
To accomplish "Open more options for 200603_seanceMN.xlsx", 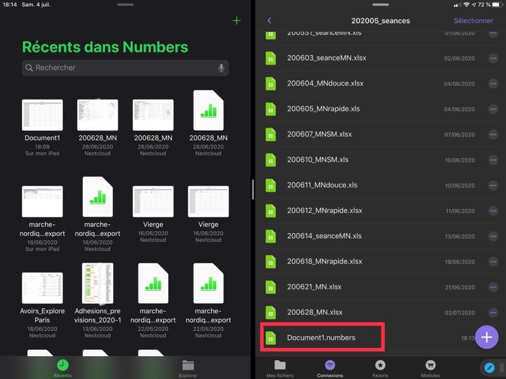I will [493, 58].
